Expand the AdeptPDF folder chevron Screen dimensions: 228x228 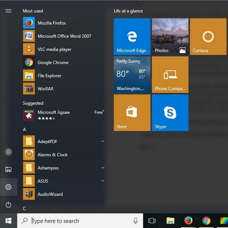click(x=103, y=141)
